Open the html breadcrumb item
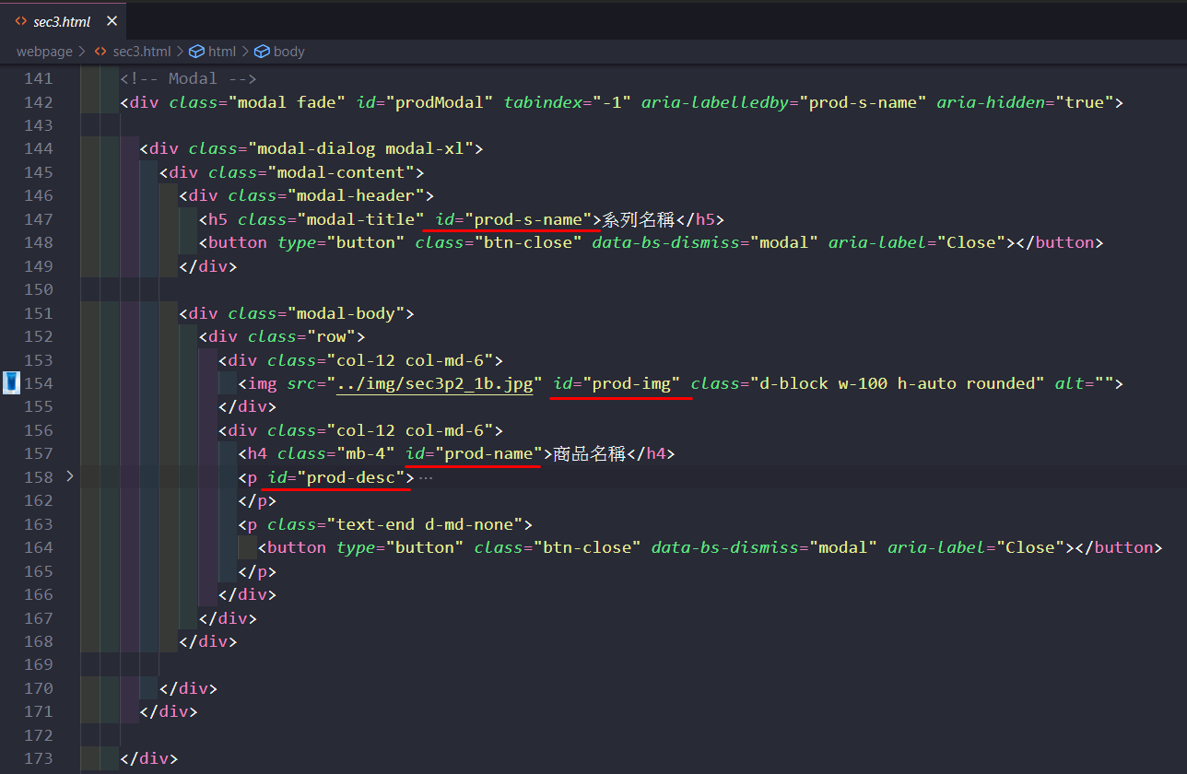1187x774 pixels. (222, 52)
